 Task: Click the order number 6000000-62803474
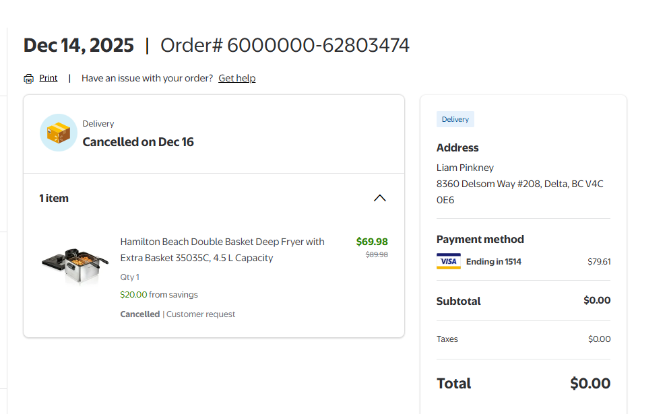318,45
